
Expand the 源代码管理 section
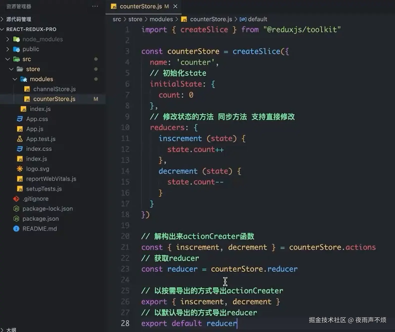pos(2,19)
